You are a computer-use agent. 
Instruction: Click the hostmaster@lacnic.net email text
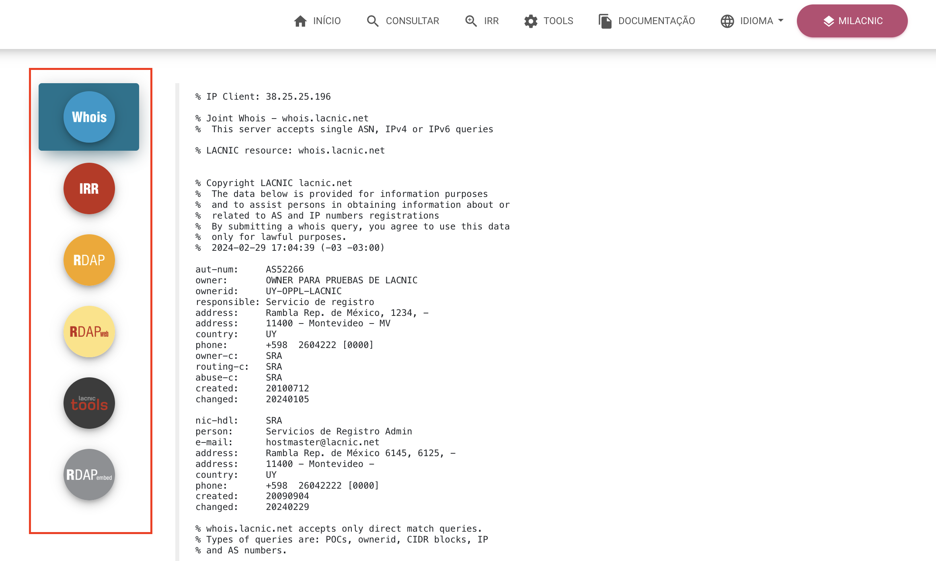point(322,442)
